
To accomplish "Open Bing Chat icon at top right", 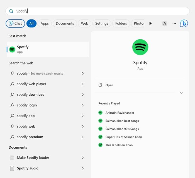I will pyautogui.click(x=184, y=23).
